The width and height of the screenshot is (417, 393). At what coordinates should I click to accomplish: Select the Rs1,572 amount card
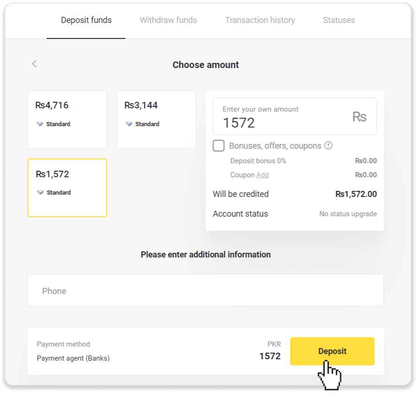pos(67,188)
